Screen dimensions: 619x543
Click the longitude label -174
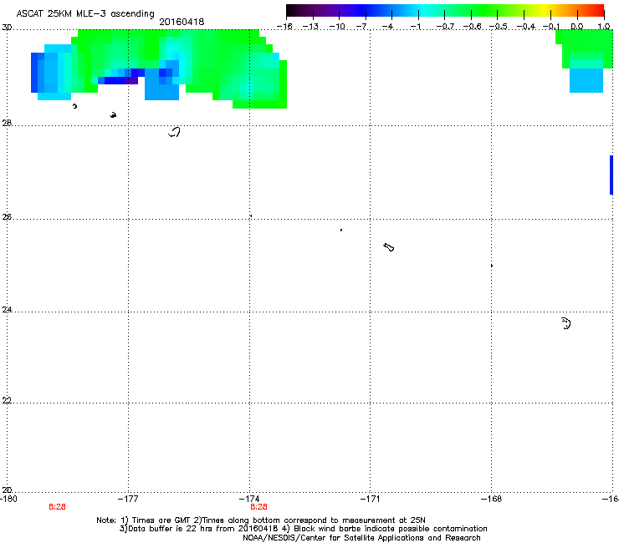click(x=249, y=499)
